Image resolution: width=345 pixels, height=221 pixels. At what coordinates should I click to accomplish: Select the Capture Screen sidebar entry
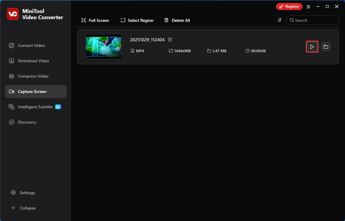pyautogui.click(x=32, y=91)
